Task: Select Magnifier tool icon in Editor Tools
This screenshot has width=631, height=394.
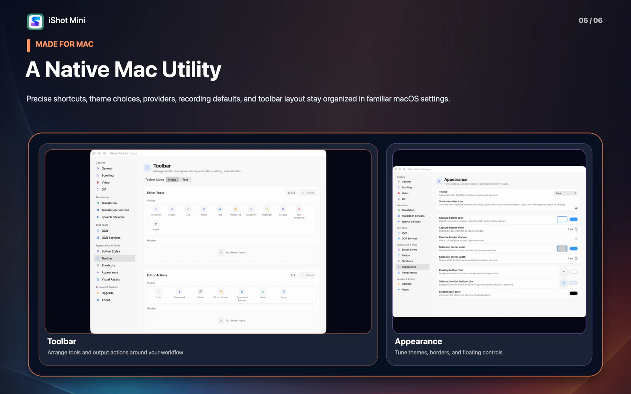Action: click(x=251, y=209)
